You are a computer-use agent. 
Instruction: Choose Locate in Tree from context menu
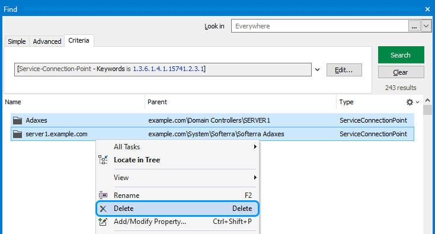point(178,160)
